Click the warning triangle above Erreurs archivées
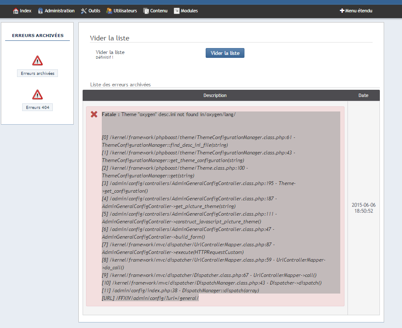 tap(37, 60)
